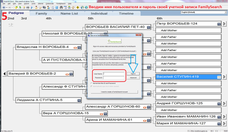Switch to the Individual tab
228x132 pixels.
99,13
